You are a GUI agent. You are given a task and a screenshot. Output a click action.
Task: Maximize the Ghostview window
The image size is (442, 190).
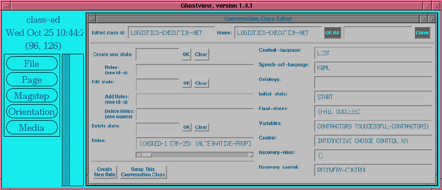[436, 5]
